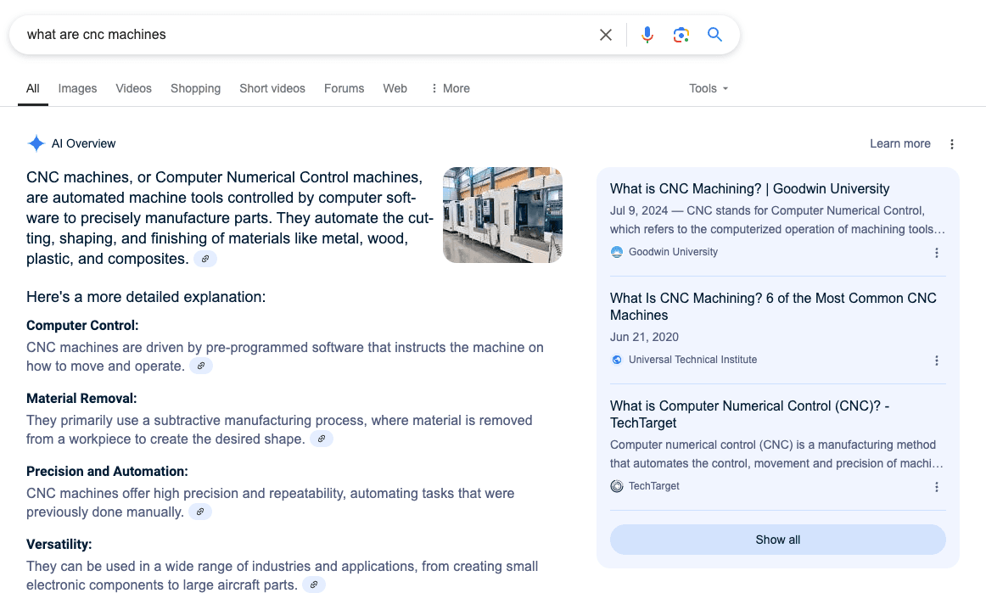The width and height of the screenshot is (986, 593).
Task: Open more options for TechTarget result
Action: (937, 487)
